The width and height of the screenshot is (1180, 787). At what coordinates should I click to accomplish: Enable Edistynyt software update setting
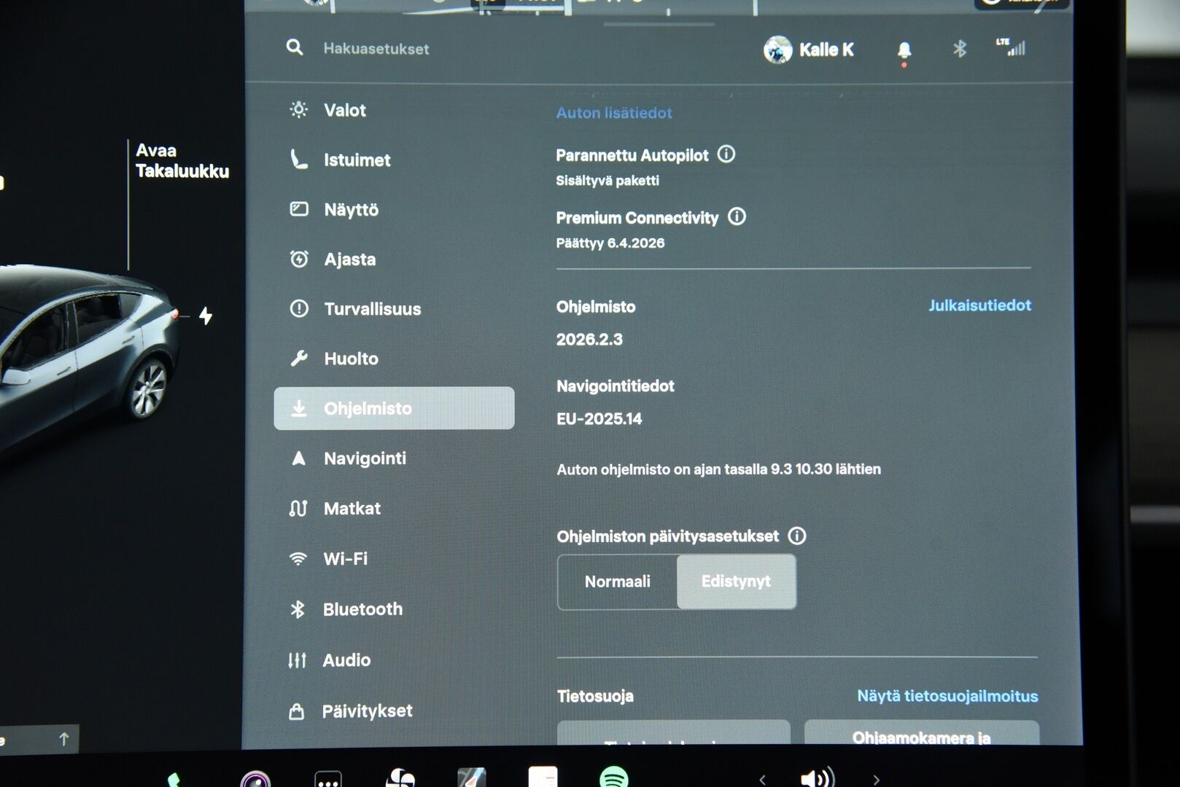(x=736, y=582)
